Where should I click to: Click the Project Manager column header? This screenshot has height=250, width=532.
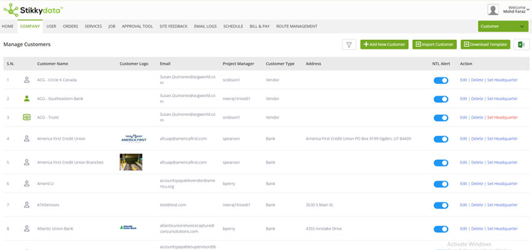click(x=238, y=64)
